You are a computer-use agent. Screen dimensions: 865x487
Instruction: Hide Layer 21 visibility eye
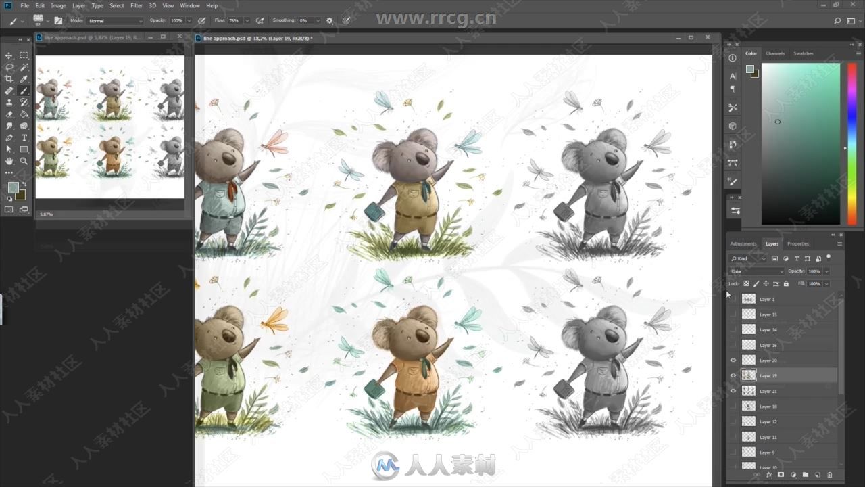(733, 391)
